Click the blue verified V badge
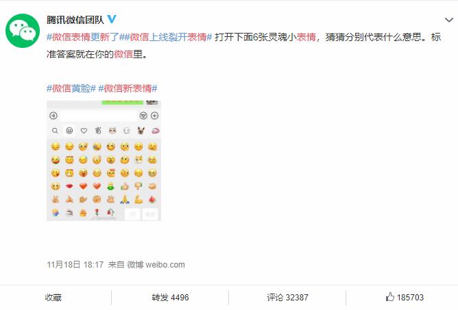Image resolution: width=458 pixels, height=310 pixels. pos(112,19)
